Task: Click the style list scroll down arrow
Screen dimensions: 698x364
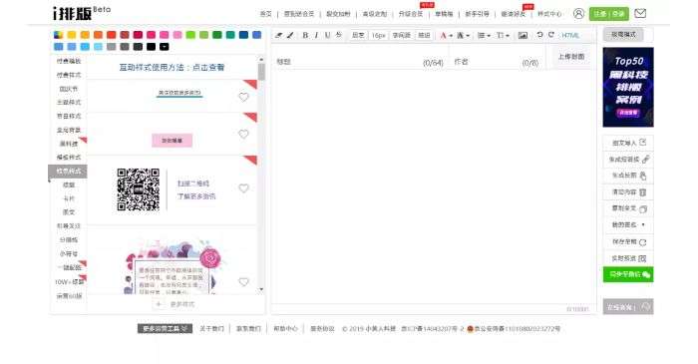Action: click(x=261, y=289)
